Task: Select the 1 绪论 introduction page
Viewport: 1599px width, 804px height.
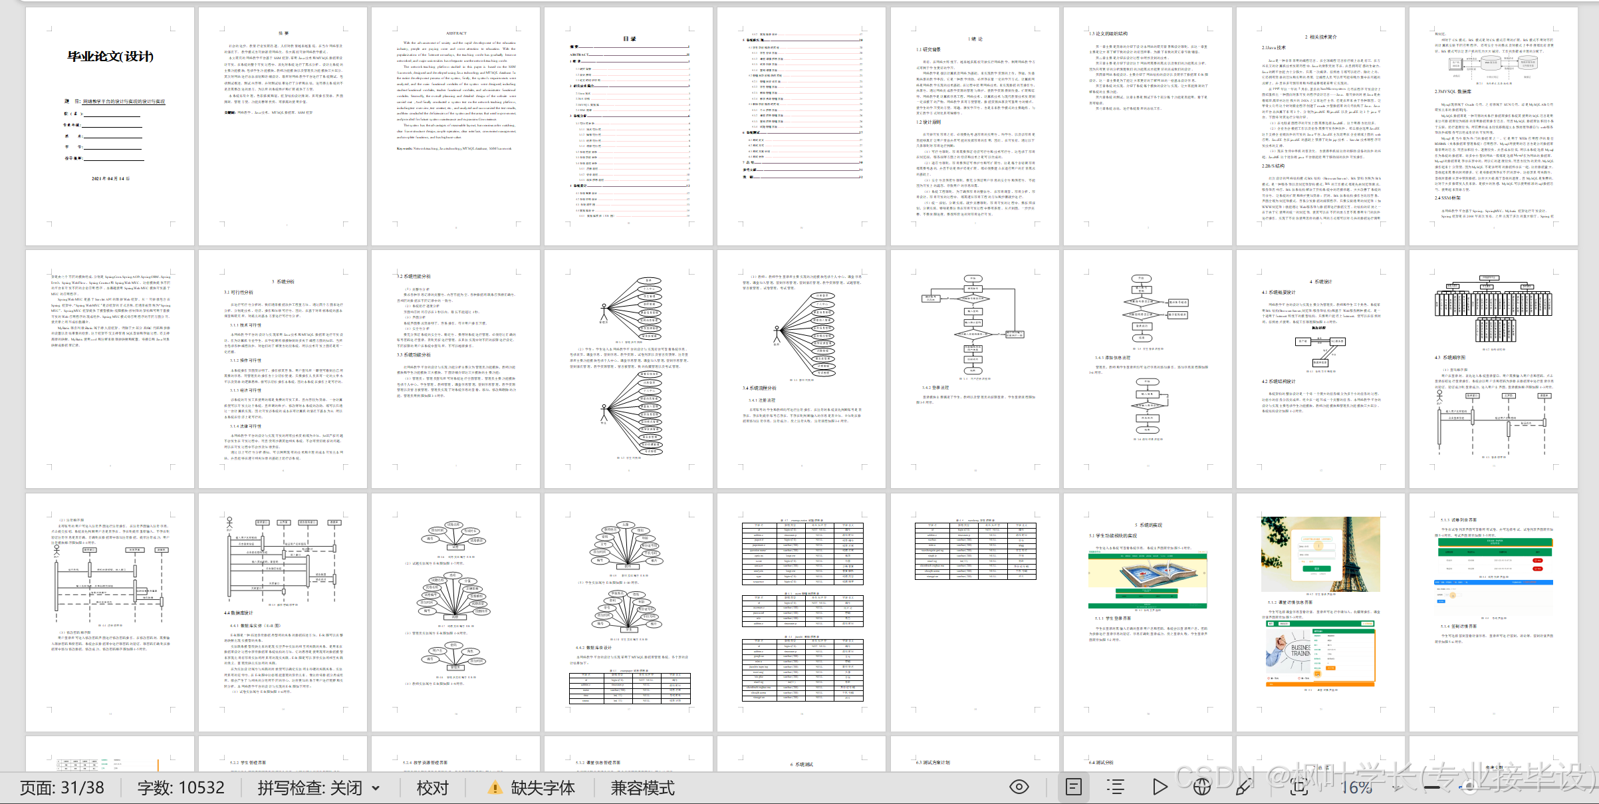Action: [975, 126]
